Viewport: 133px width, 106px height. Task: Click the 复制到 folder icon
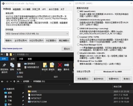click(52, 65)
